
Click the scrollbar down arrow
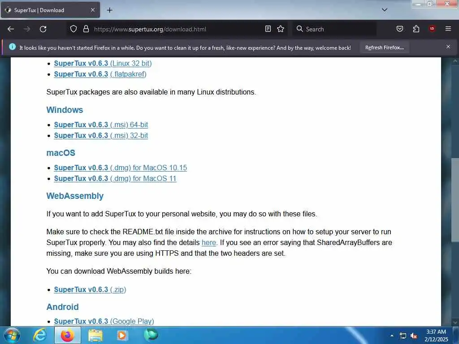(x=455, y=322)
